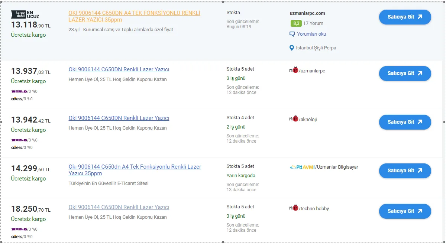Viewport: 446px width, 244px height.
Task: Click the İstanbul Şişli Perpa location text
Action: (x=316, y=48)
